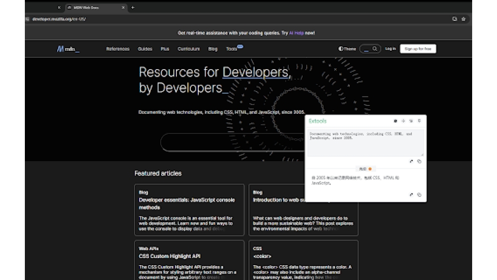This screenshot has width=497, height=280.
Task: Click the header search magnifier icon
Action: (375, 49)
